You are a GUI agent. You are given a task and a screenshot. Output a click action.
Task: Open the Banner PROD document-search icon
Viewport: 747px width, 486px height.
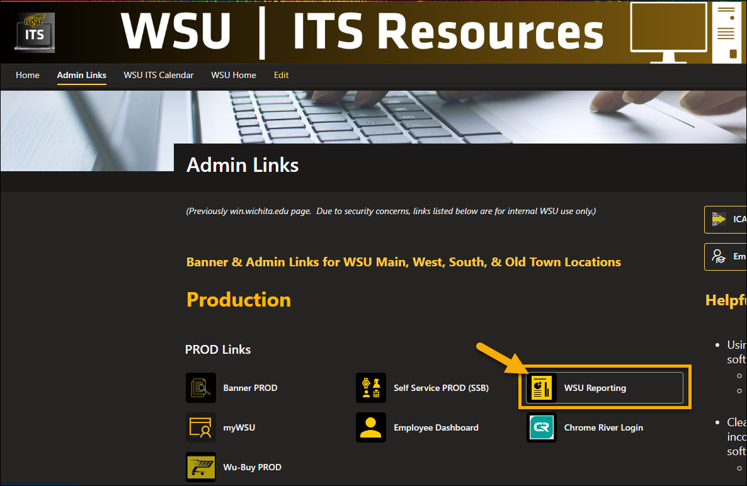click(200, 388)
